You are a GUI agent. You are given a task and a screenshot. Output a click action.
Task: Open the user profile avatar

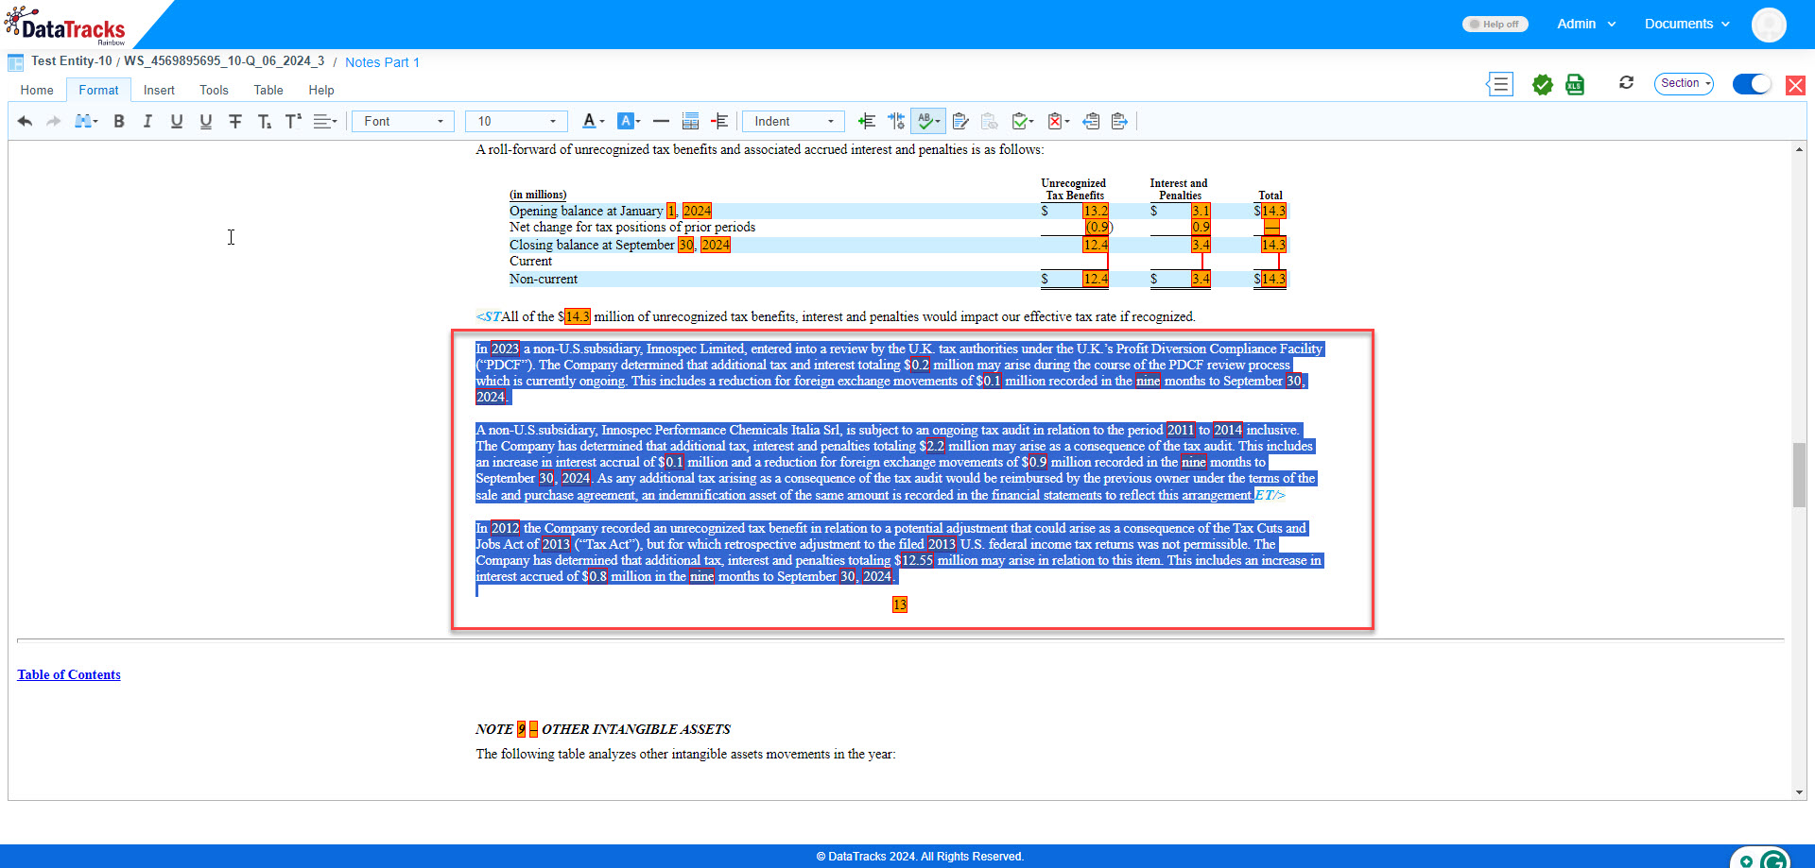point(1769,25)
